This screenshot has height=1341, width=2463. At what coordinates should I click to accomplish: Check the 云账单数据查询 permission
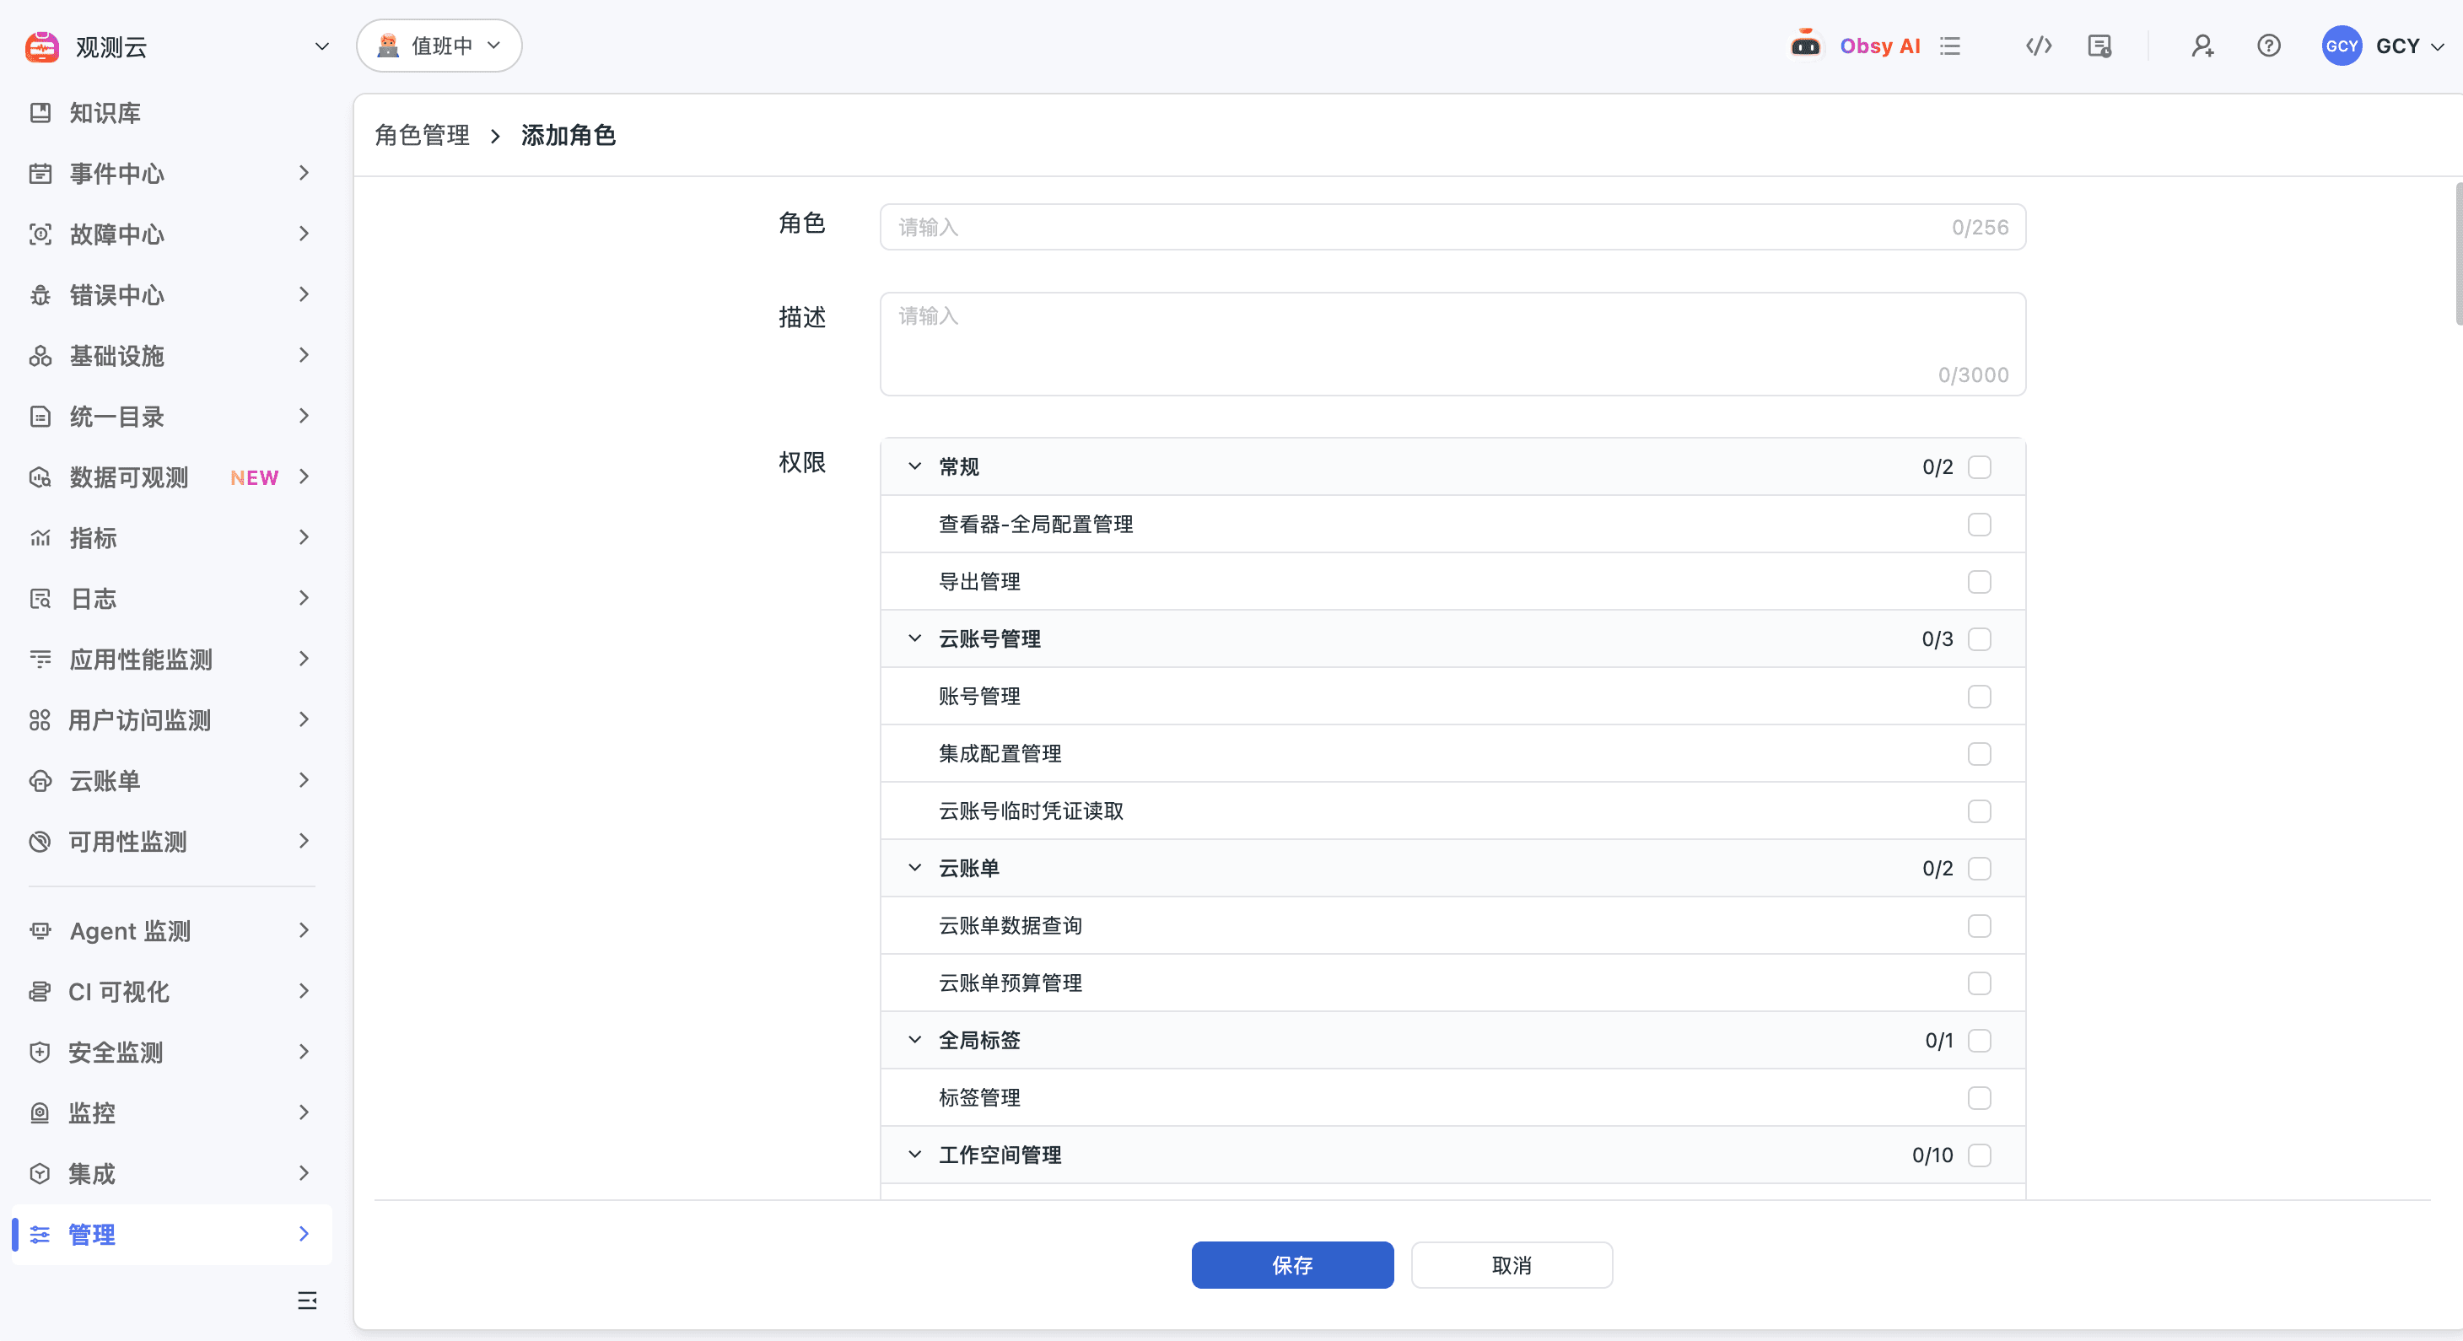1979,925
